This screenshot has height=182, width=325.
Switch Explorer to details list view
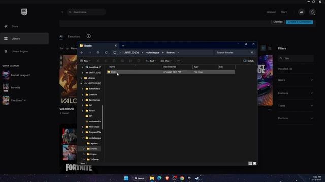pyautogui.click(x=250, y=163)
